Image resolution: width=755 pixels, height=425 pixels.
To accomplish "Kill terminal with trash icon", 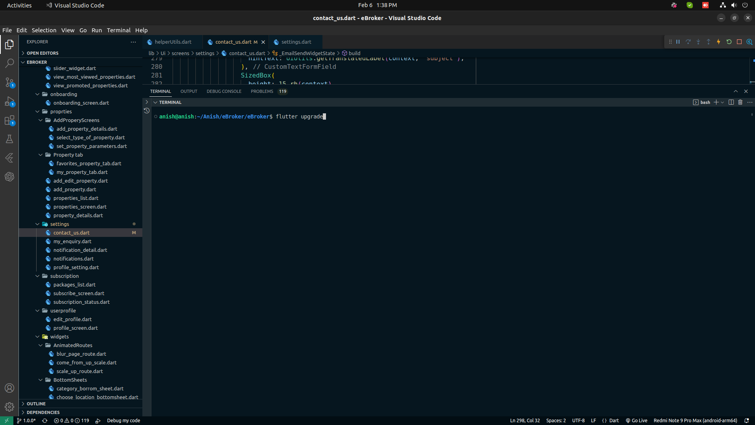I will pos(740,102).
